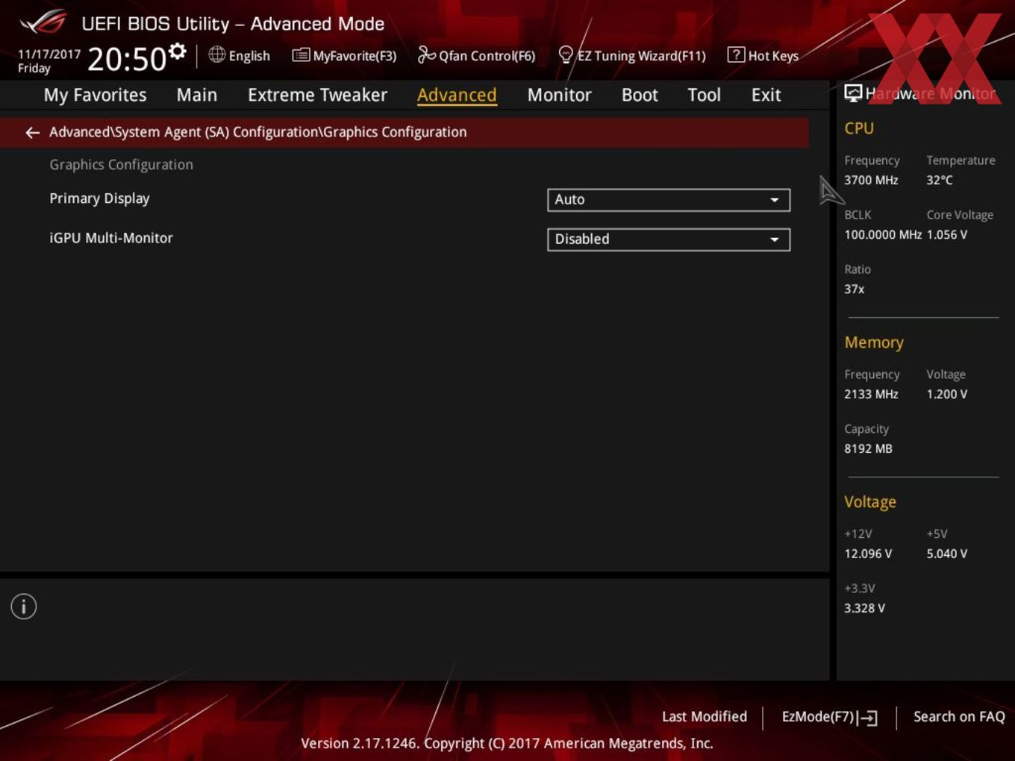Select the Advanced tab
1015x761 pixels.
(457, 95)
